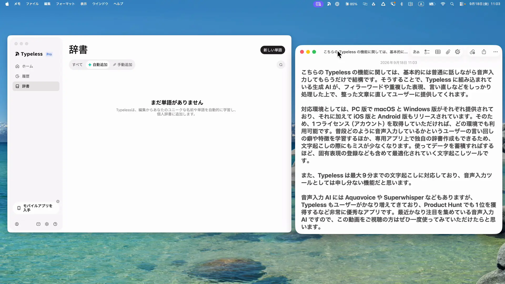Open the Typeless account profile icon
Viewport: 505px width, 284px height.
point(17,224)
